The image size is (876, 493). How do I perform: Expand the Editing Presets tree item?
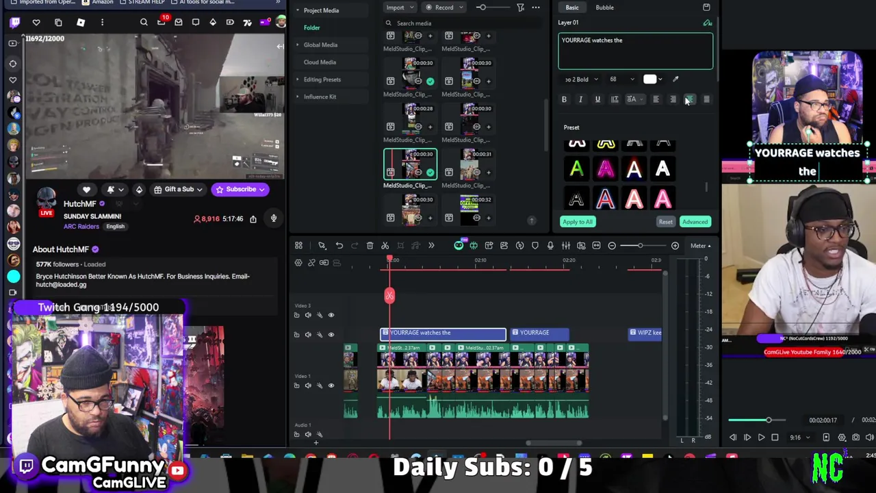tap(297, 79)
